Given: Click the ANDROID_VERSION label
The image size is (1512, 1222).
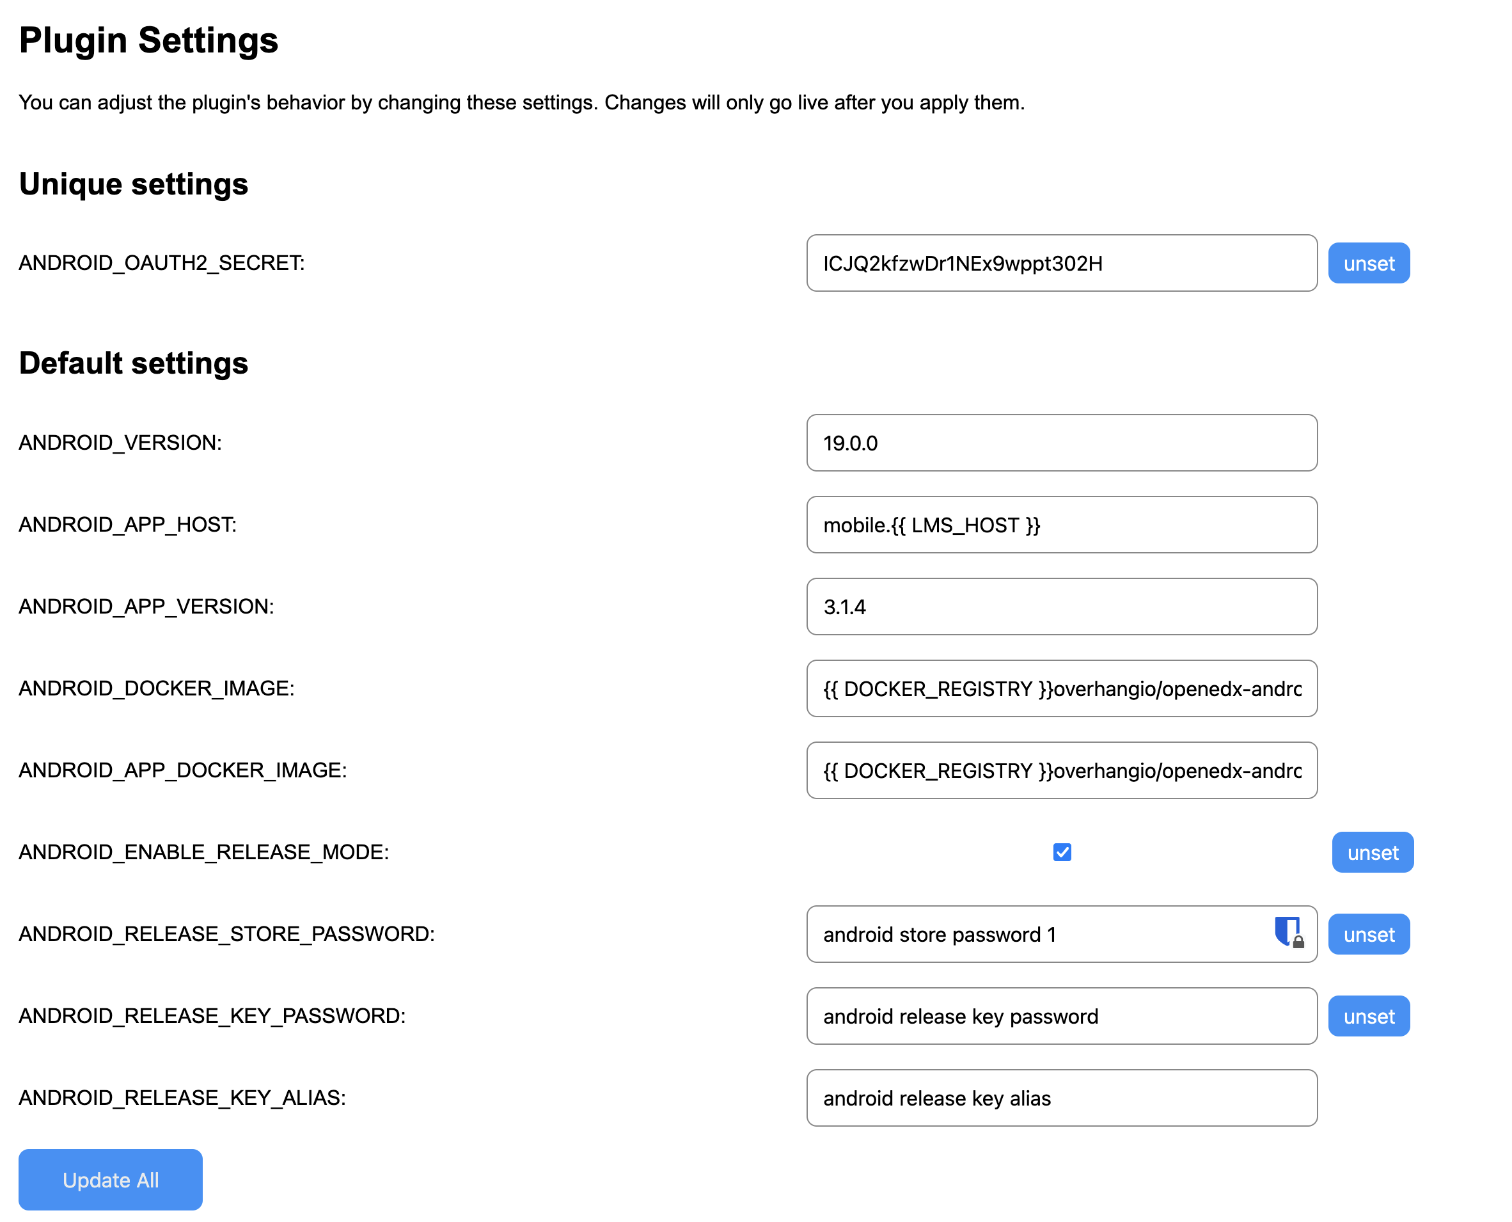Looking at the screenshot, I should [x=120, y=442].
